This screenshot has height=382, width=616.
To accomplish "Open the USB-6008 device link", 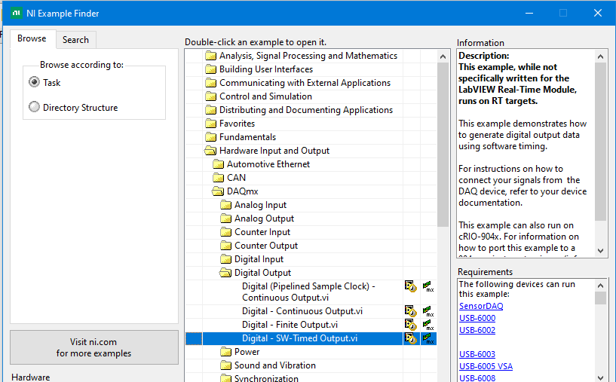I will [x=477, y=377].
